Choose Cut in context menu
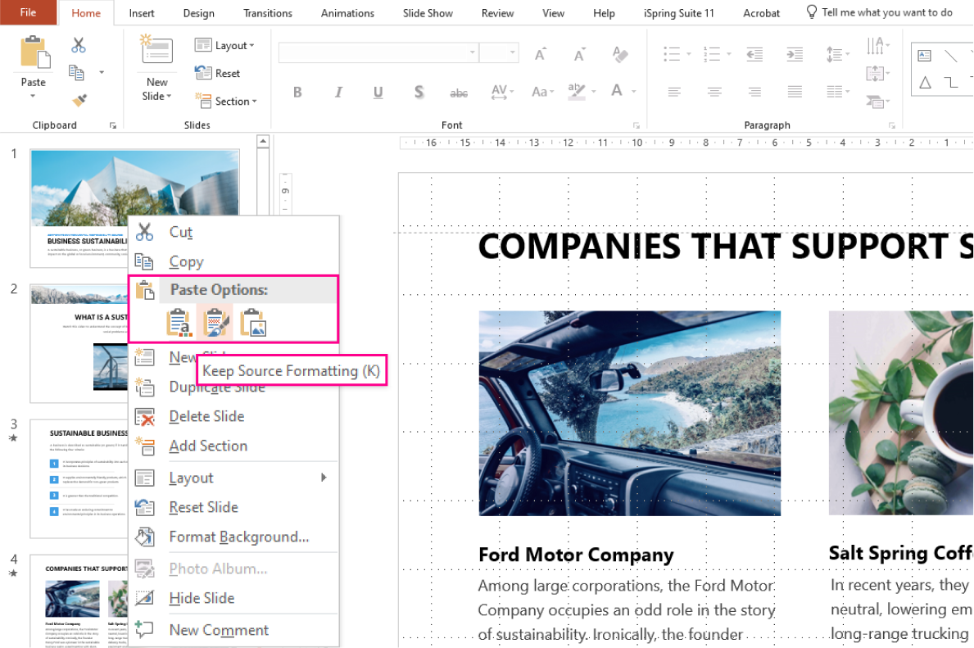The image size is (974, 648). [x=233, y=232]
